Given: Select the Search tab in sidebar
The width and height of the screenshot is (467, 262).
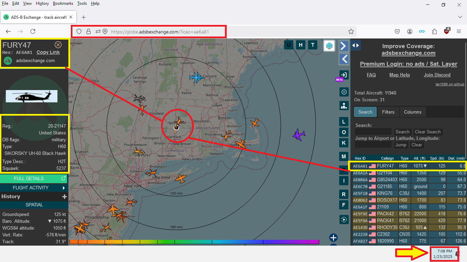Looking at the screenshot, I should [x=365, y=112].
